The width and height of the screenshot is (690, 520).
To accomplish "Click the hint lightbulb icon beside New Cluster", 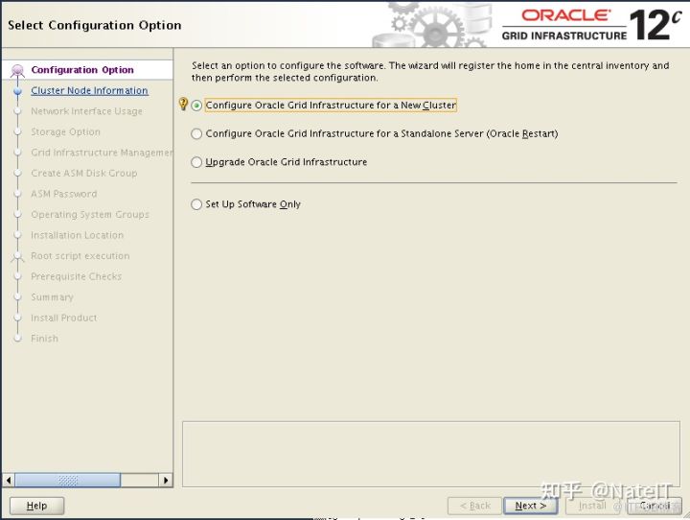I will (x=183, y=104).
